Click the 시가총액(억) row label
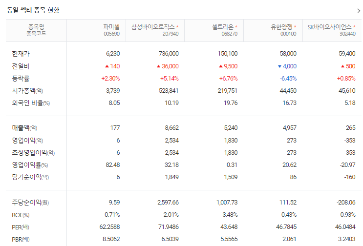Viewport: 363px width, 246px height. click(x=27, y=91)
